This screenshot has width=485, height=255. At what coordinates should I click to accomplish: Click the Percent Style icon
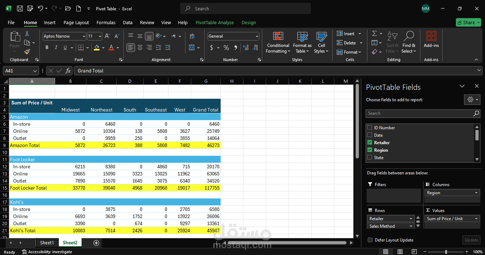point(226,47)
